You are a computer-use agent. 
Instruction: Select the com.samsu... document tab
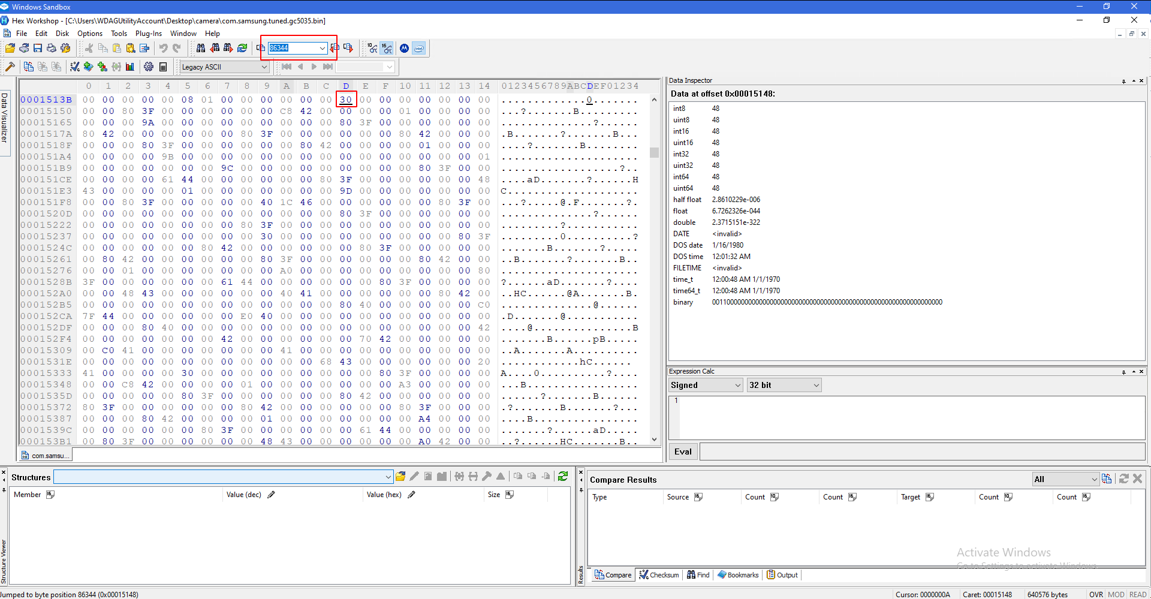click(45, 456)
